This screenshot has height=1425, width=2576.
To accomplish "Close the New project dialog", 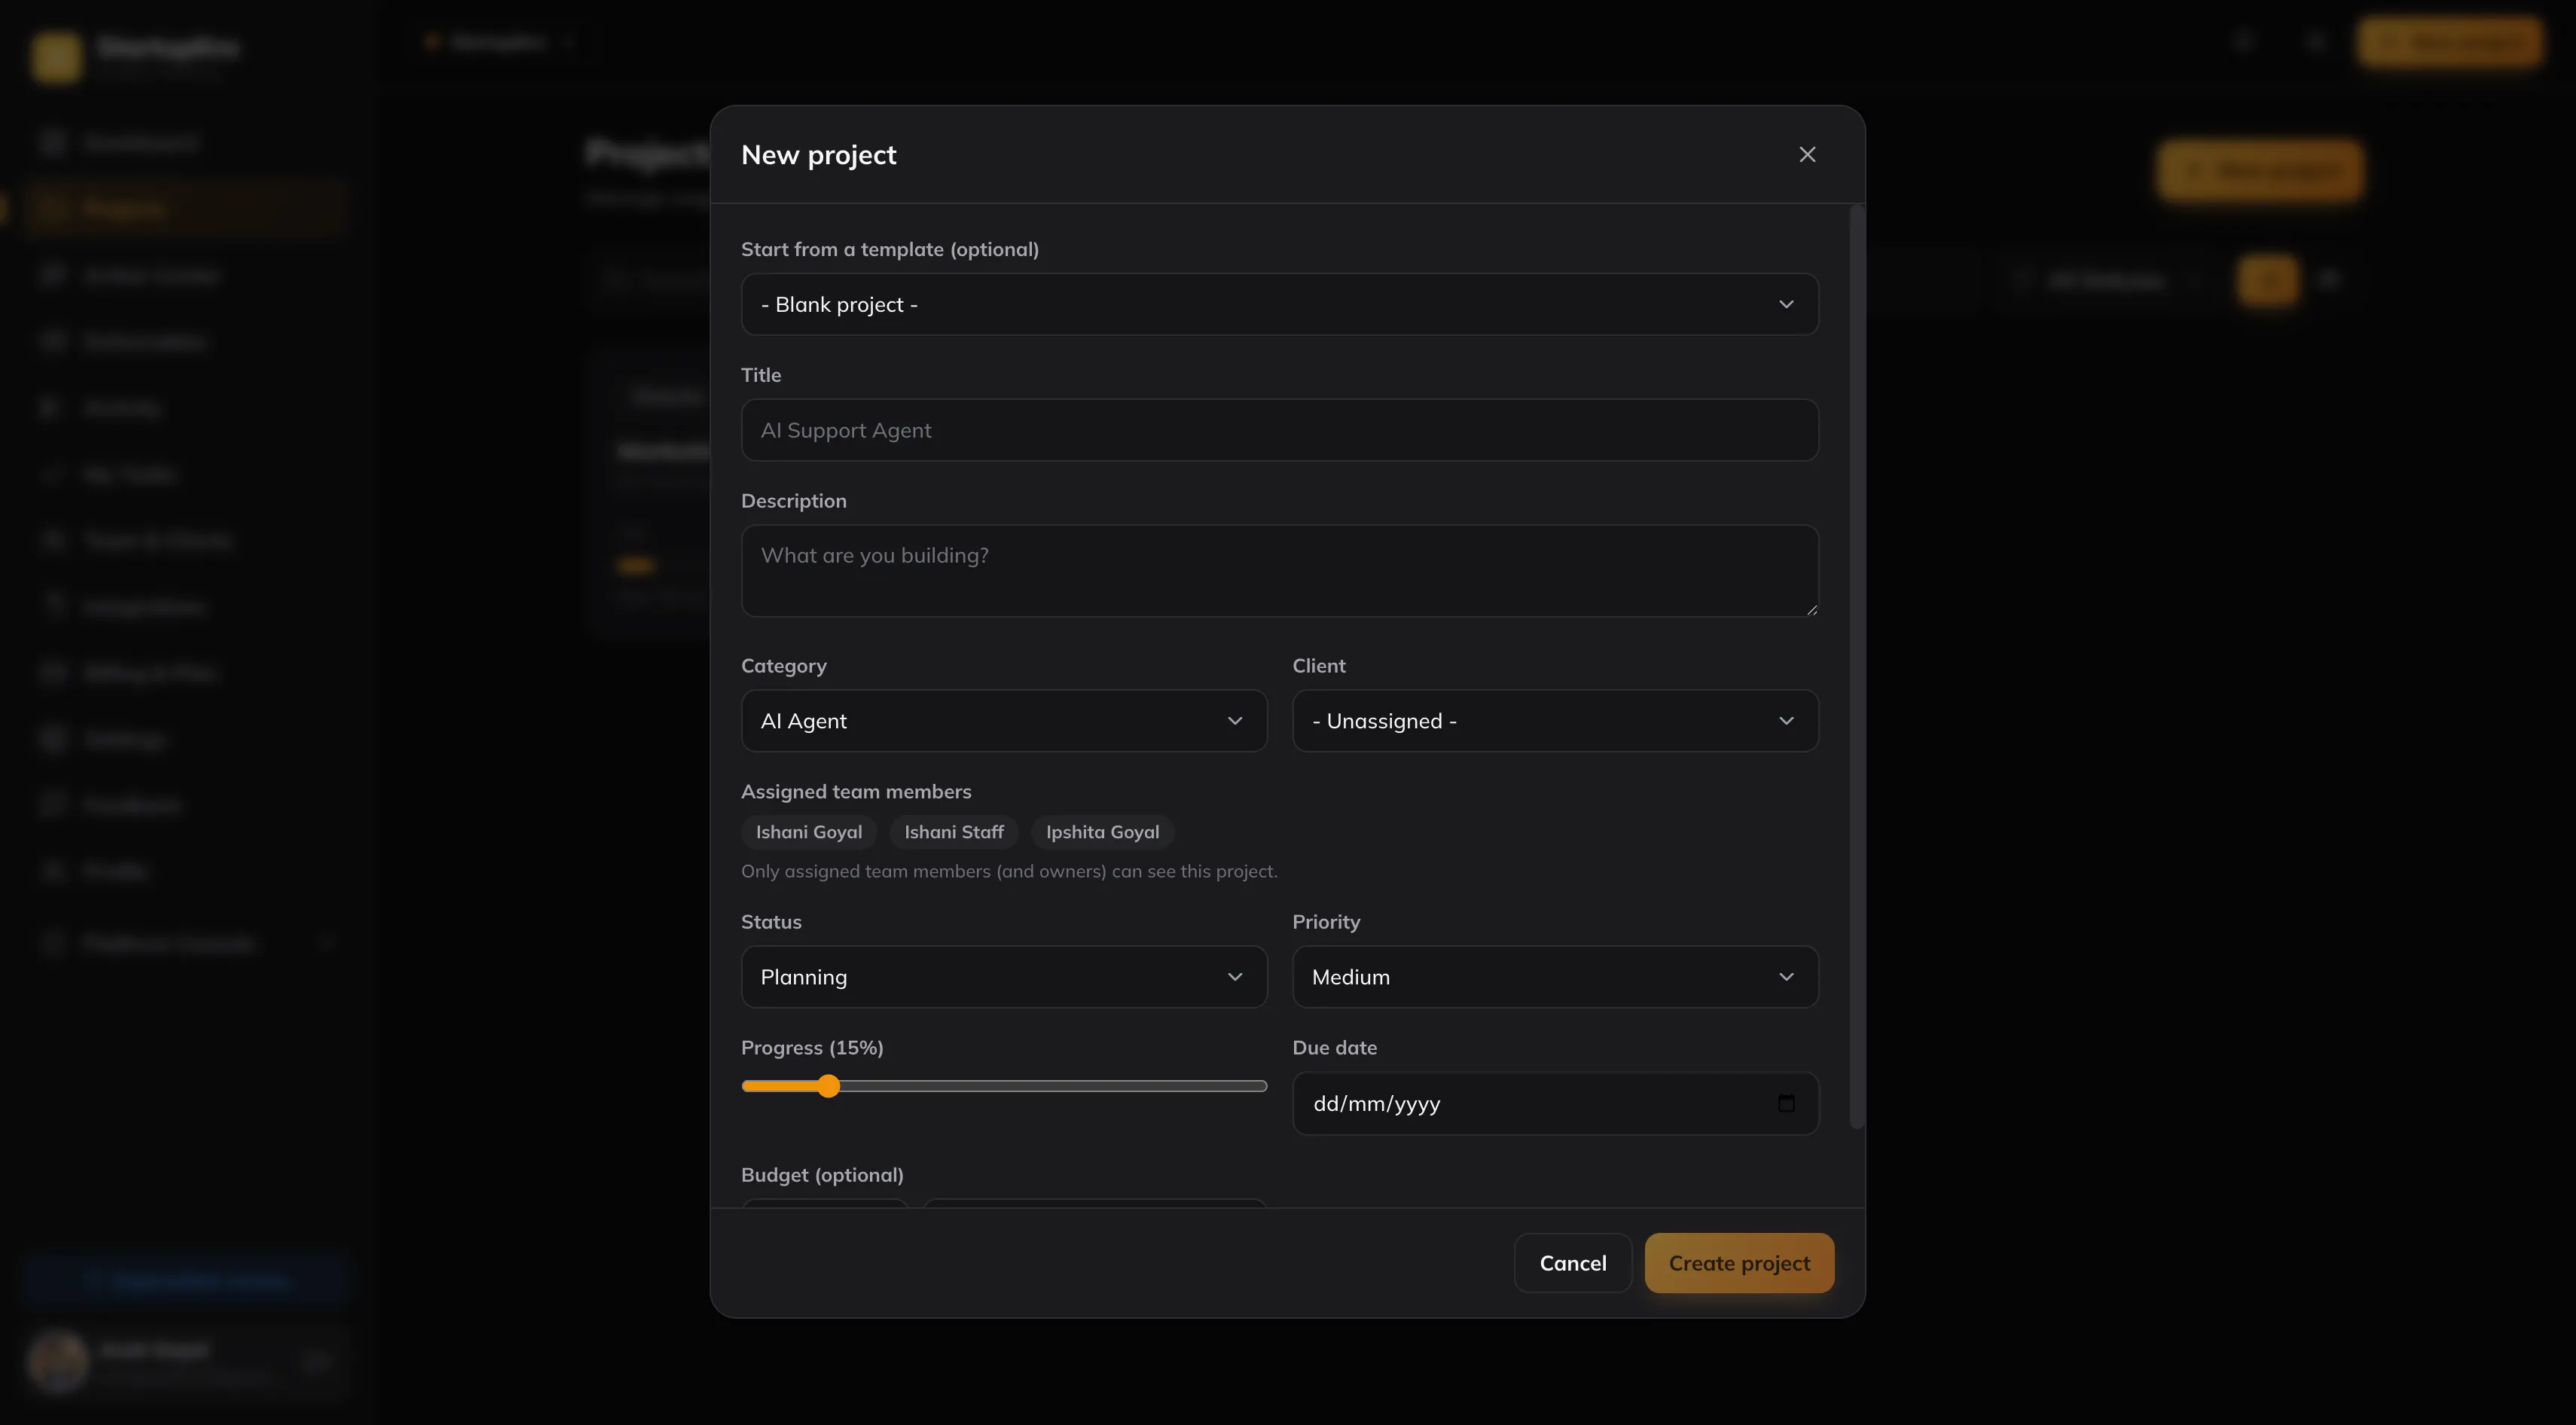I will (1807, 154).
